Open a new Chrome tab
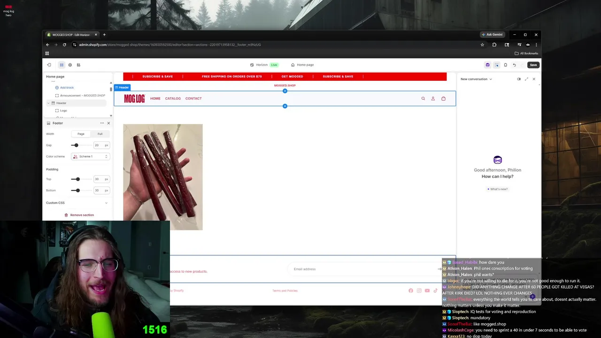 coord(104,34)
